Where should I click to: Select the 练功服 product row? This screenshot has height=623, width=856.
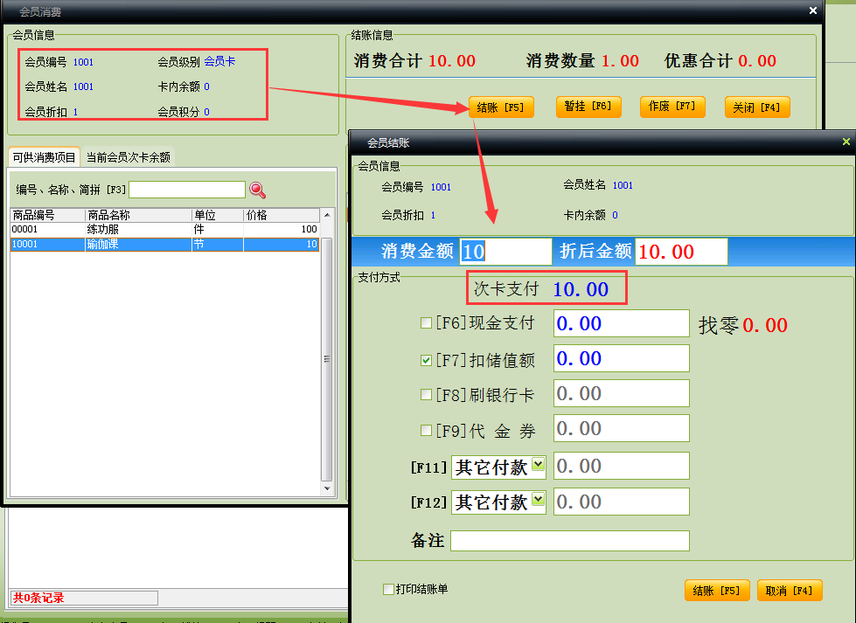click(164, 229)
